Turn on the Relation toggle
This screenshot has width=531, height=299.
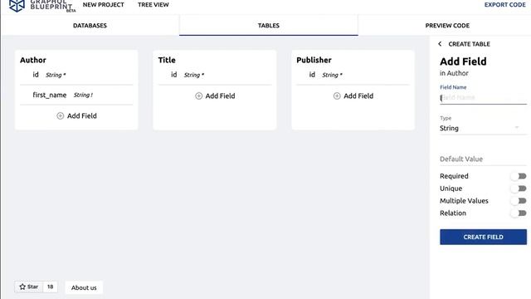pyautogui.click(x=519, y=213)
